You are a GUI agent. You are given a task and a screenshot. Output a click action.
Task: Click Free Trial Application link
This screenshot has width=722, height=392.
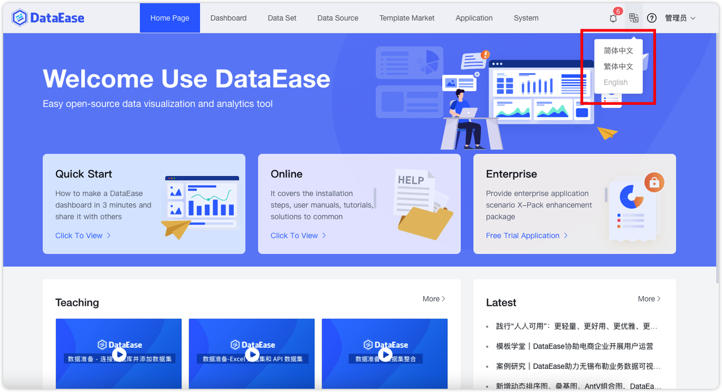pyautogui.click(x=526, y=235)
